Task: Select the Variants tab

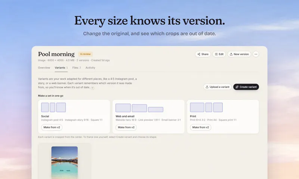Action: (x=61, y=68)
